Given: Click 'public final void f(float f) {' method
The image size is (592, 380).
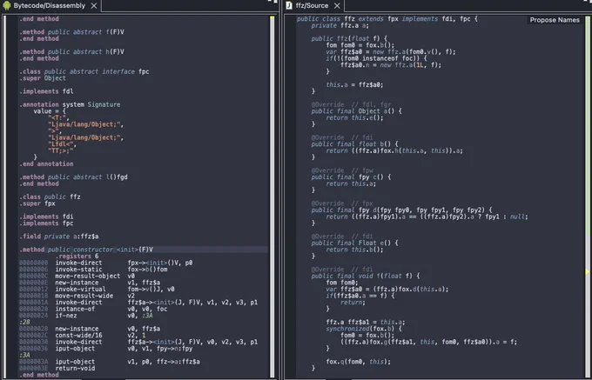Looking at the screenshot, I should (366, 276).
